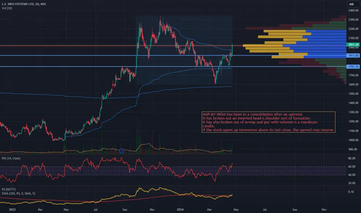Screen dimensions: 361x213
Task: Click the C.E. INFO SYSTEMS LTD symbol title
Action: click(24, 4)
